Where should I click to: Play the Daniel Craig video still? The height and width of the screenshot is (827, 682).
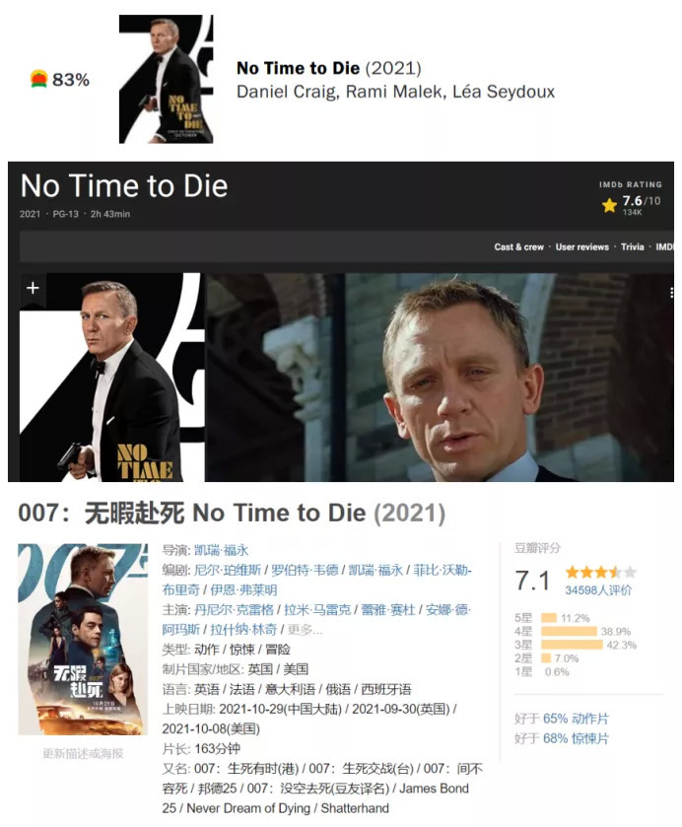click(x=440, y=378)
